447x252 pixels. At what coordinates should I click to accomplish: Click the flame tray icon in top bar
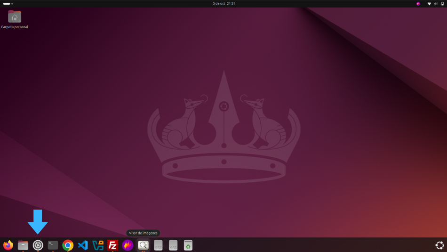[418, 3]
